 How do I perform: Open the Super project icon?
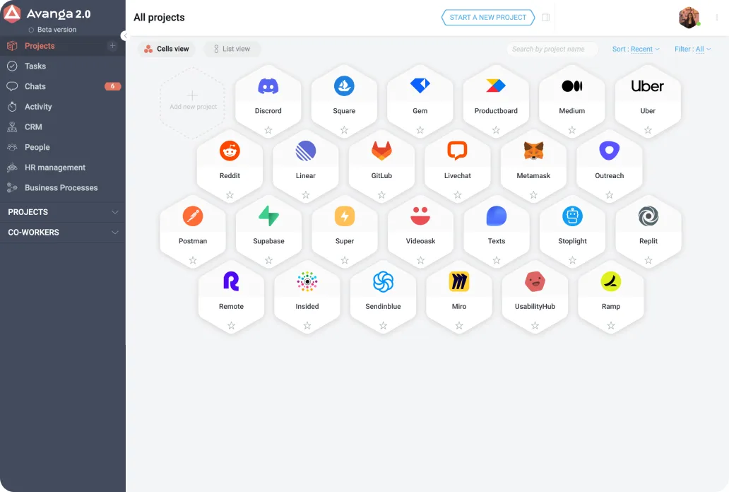(x=345, y=216)
